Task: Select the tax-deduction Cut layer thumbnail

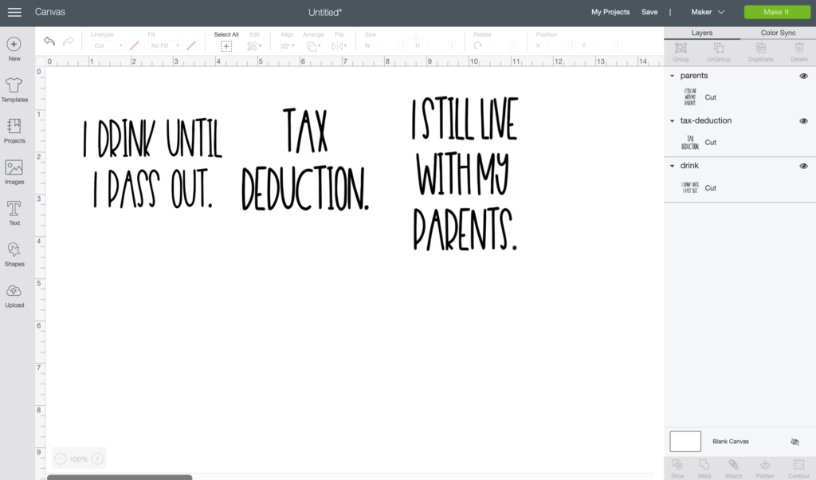Action: (x=690, y=143)
